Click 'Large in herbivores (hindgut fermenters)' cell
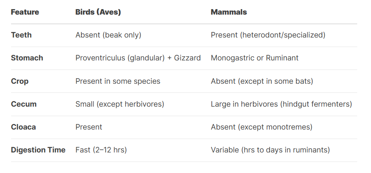Viewport: 371px width, 173px height. 281,104
